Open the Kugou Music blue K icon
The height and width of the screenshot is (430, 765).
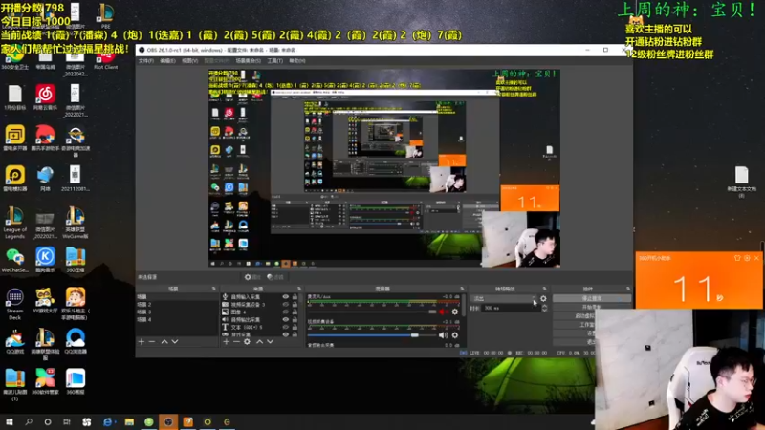[45, 260]
